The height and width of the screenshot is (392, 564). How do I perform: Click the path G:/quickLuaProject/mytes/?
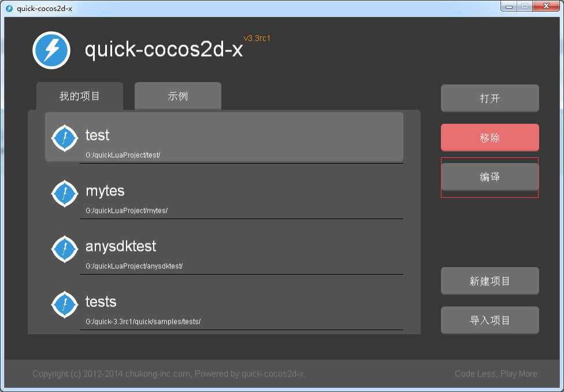click(x=127, y=210)
